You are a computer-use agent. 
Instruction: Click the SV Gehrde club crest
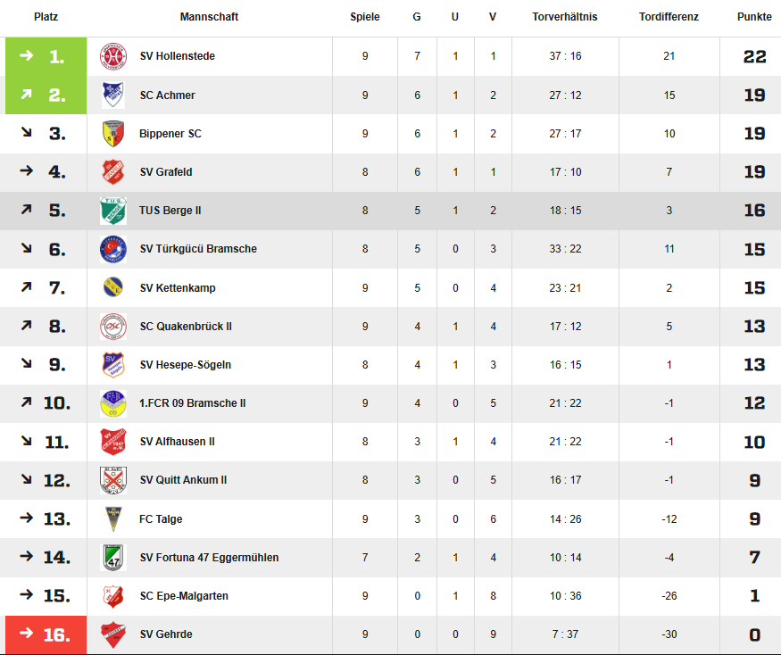click(112, 634)
